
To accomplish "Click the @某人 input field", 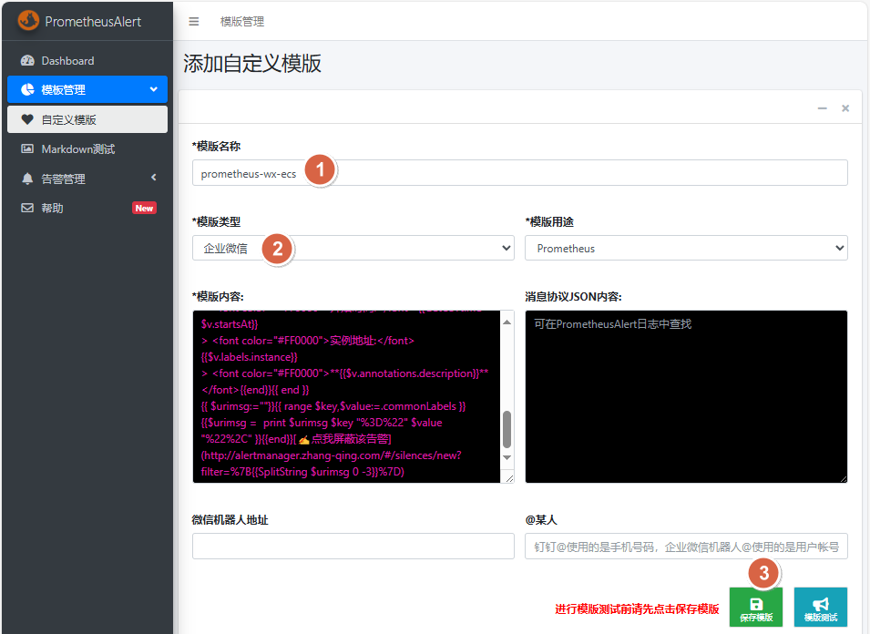I will [686, 546].
